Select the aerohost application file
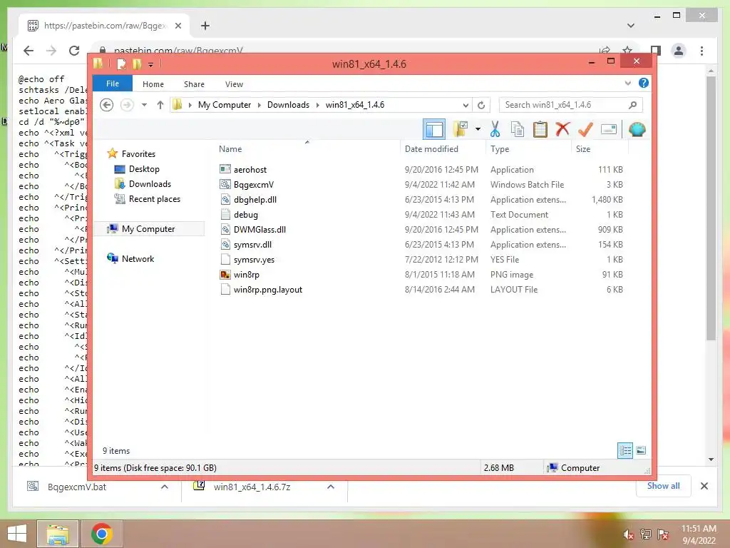730x548 pixels. (x=250, y=170)
